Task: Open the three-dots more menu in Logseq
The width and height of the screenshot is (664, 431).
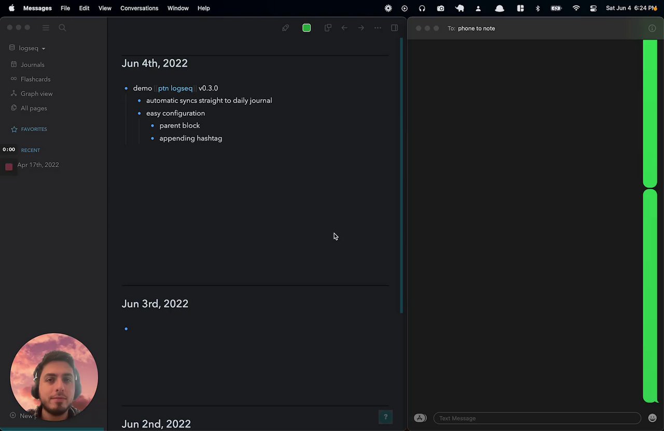Action: click(x=378, y=28)
